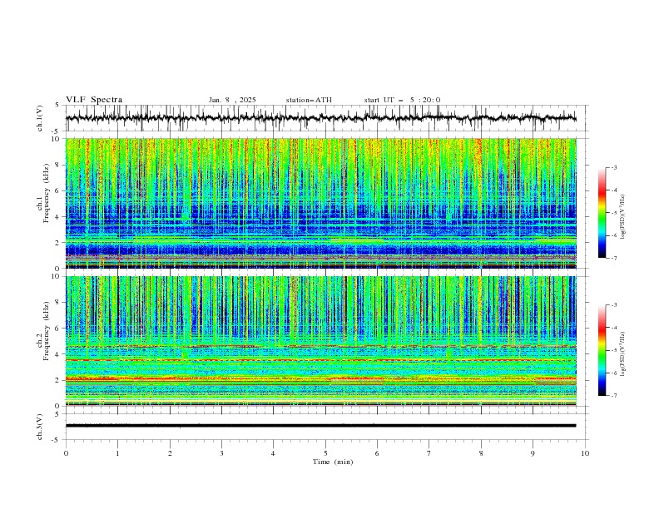
Task: Click time axis tick label "10"
Action: point(585,453)
